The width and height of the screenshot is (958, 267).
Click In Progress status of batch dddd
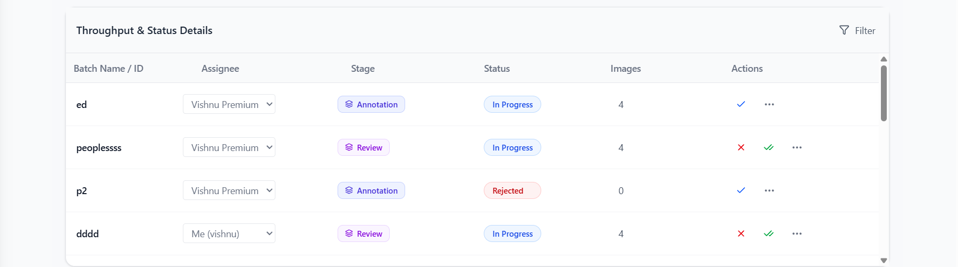point(512,233)
